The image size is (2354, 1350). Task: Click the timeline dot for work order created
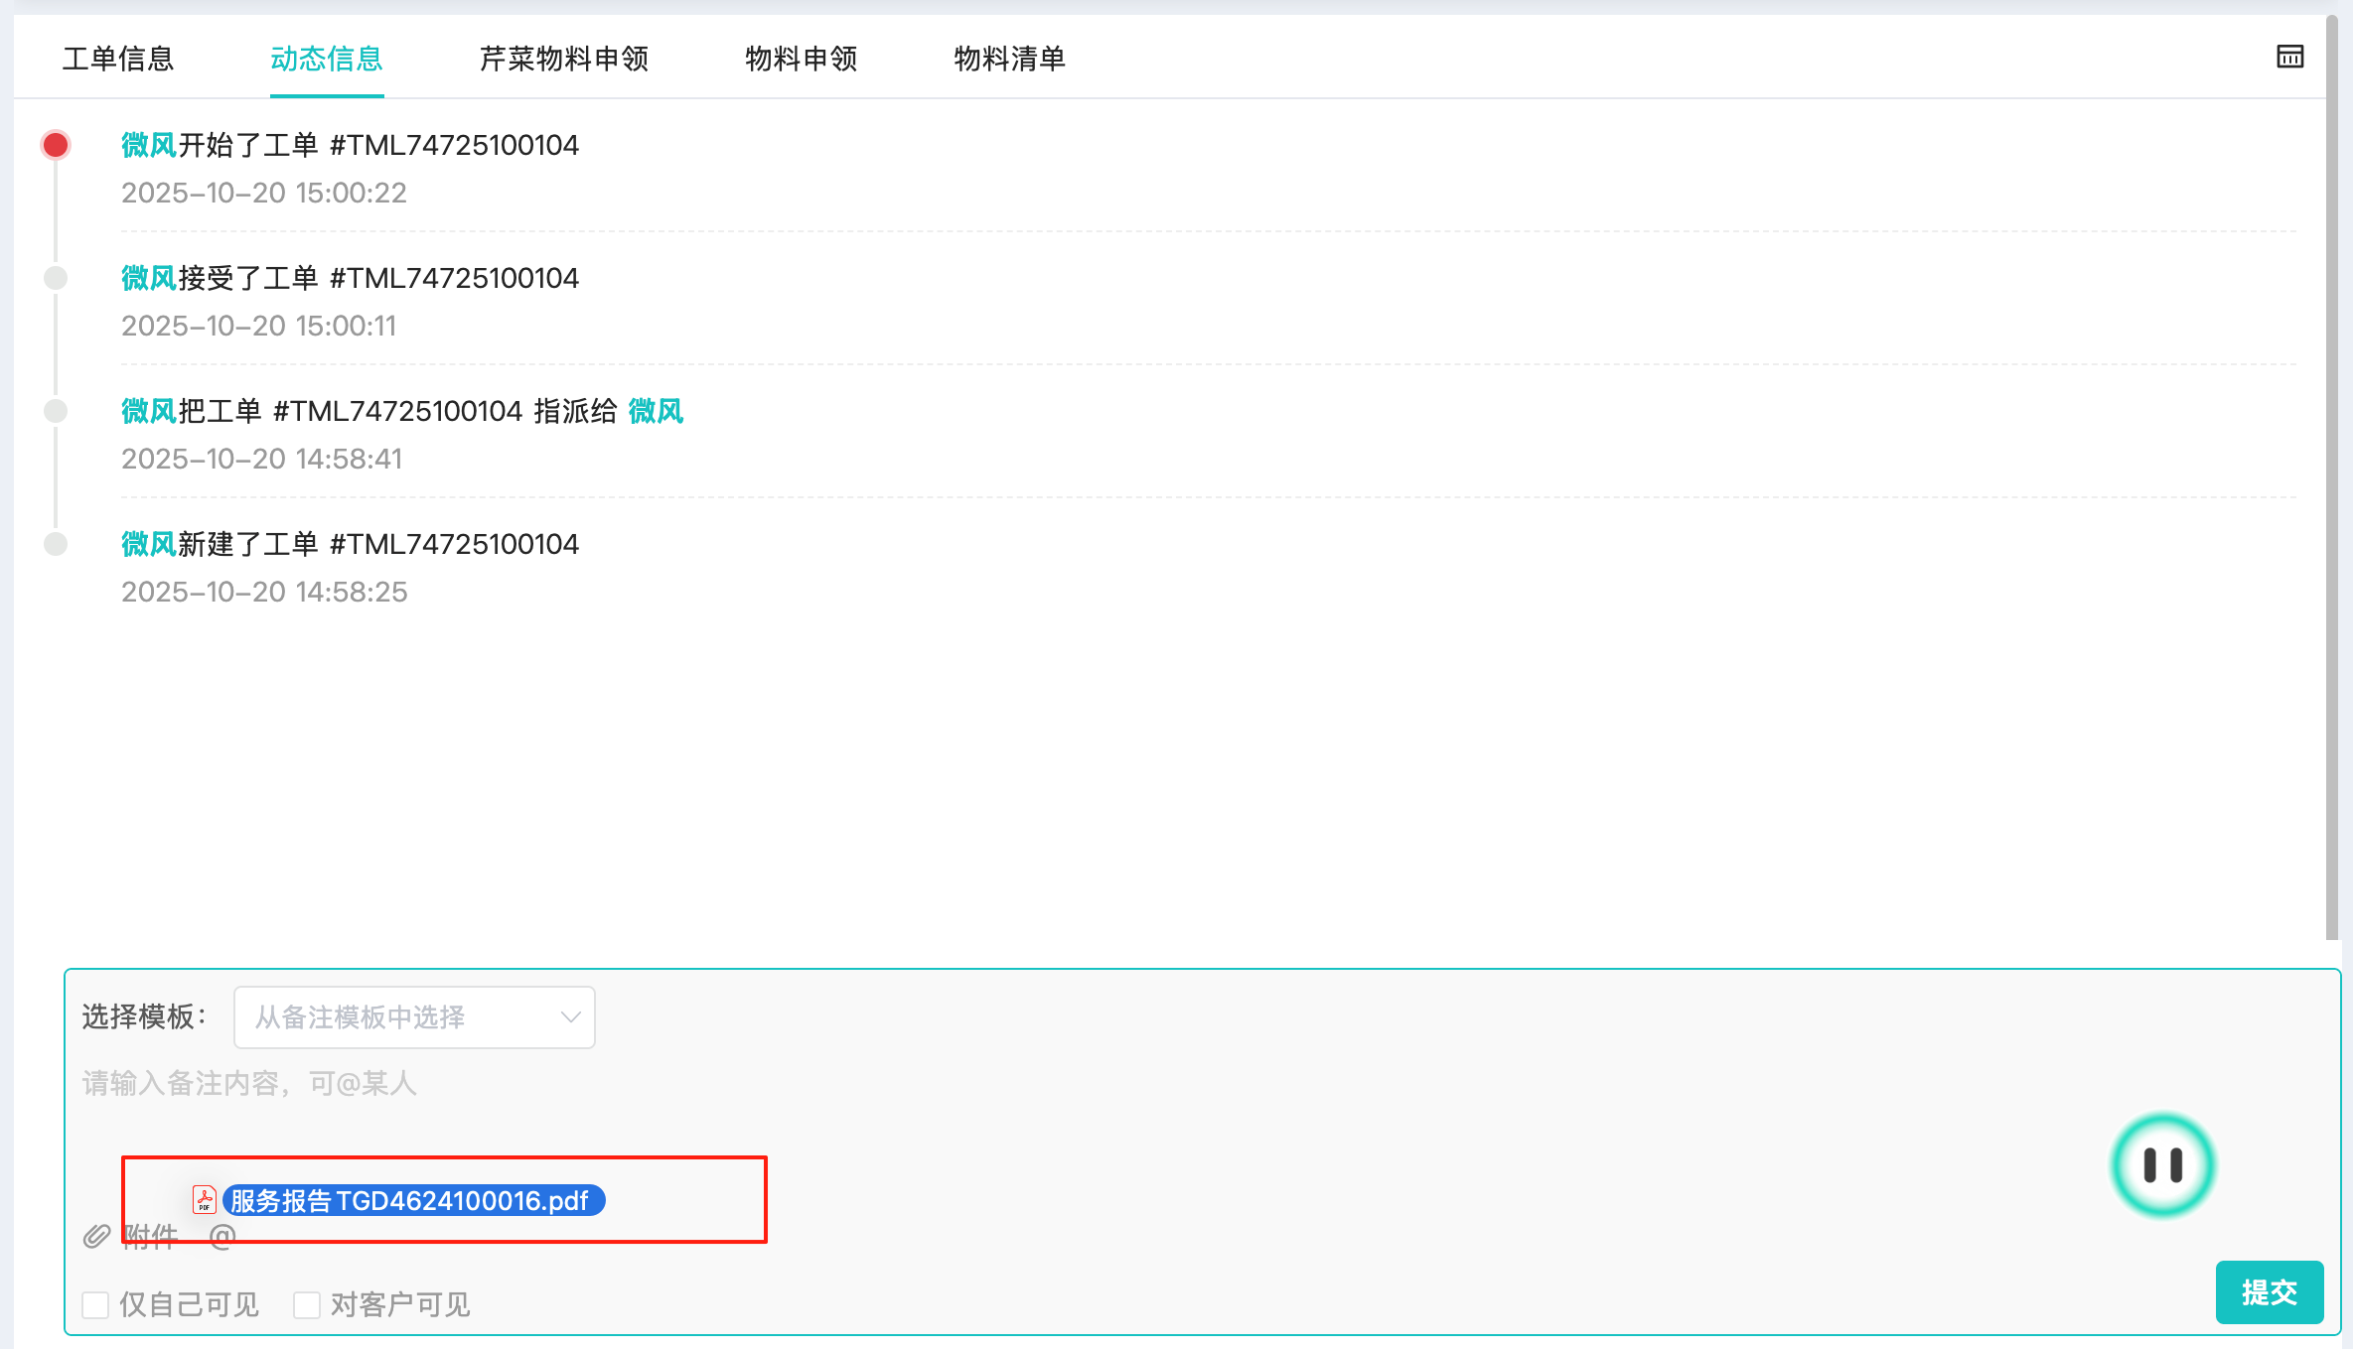[x=56, y=544]
